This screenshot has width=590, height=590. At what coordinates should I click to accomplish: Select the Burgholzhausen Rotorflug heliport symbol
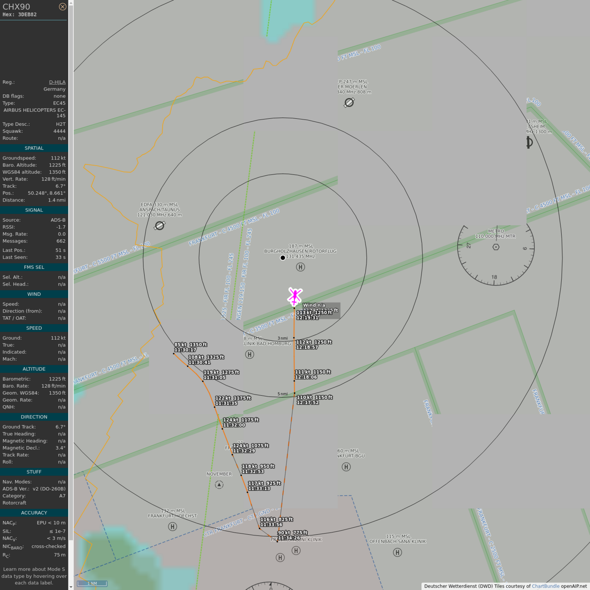(x=300, y=267)
